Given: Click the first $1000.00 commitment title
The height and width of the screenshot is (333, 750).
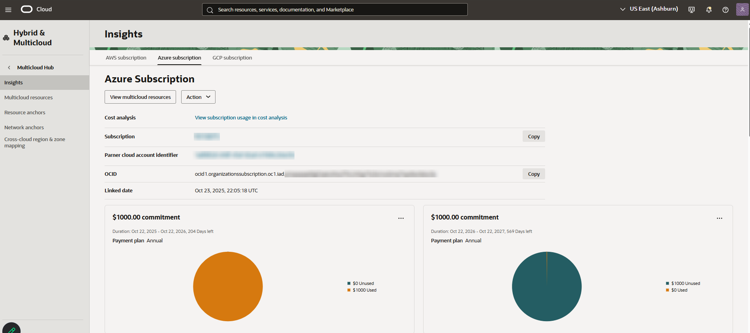Looking at the screenshot, I should pyautogui.click(x=146, y=217).
